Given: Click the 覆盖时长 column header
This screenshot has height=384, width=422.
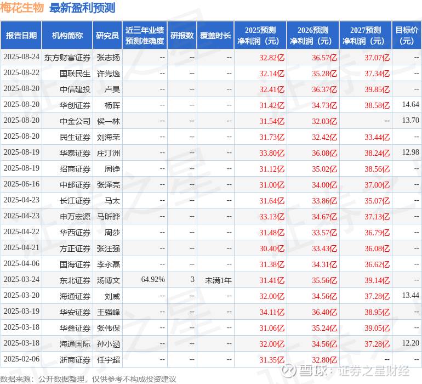Looking at the screenshot, I should tap(215, 35).
